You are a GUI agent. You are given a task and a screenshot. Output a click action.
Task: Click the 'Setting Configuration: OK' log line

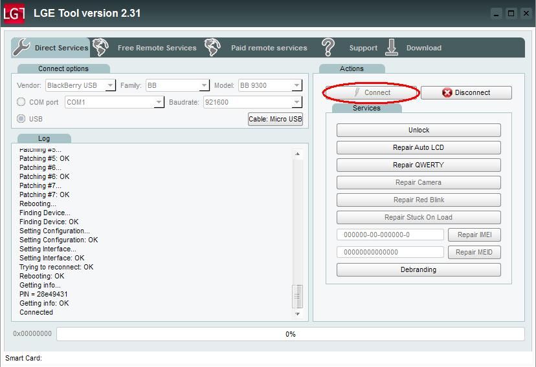pos(58,240)
